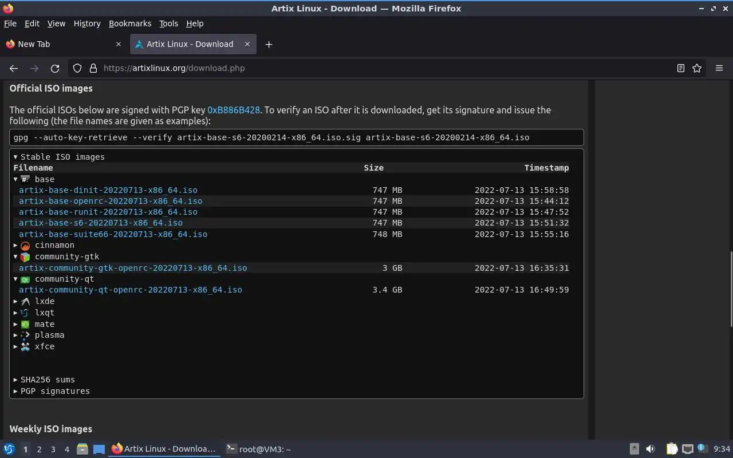733x458 pixels.
Task: Open the Edit menu
Action: pos(32,23)
